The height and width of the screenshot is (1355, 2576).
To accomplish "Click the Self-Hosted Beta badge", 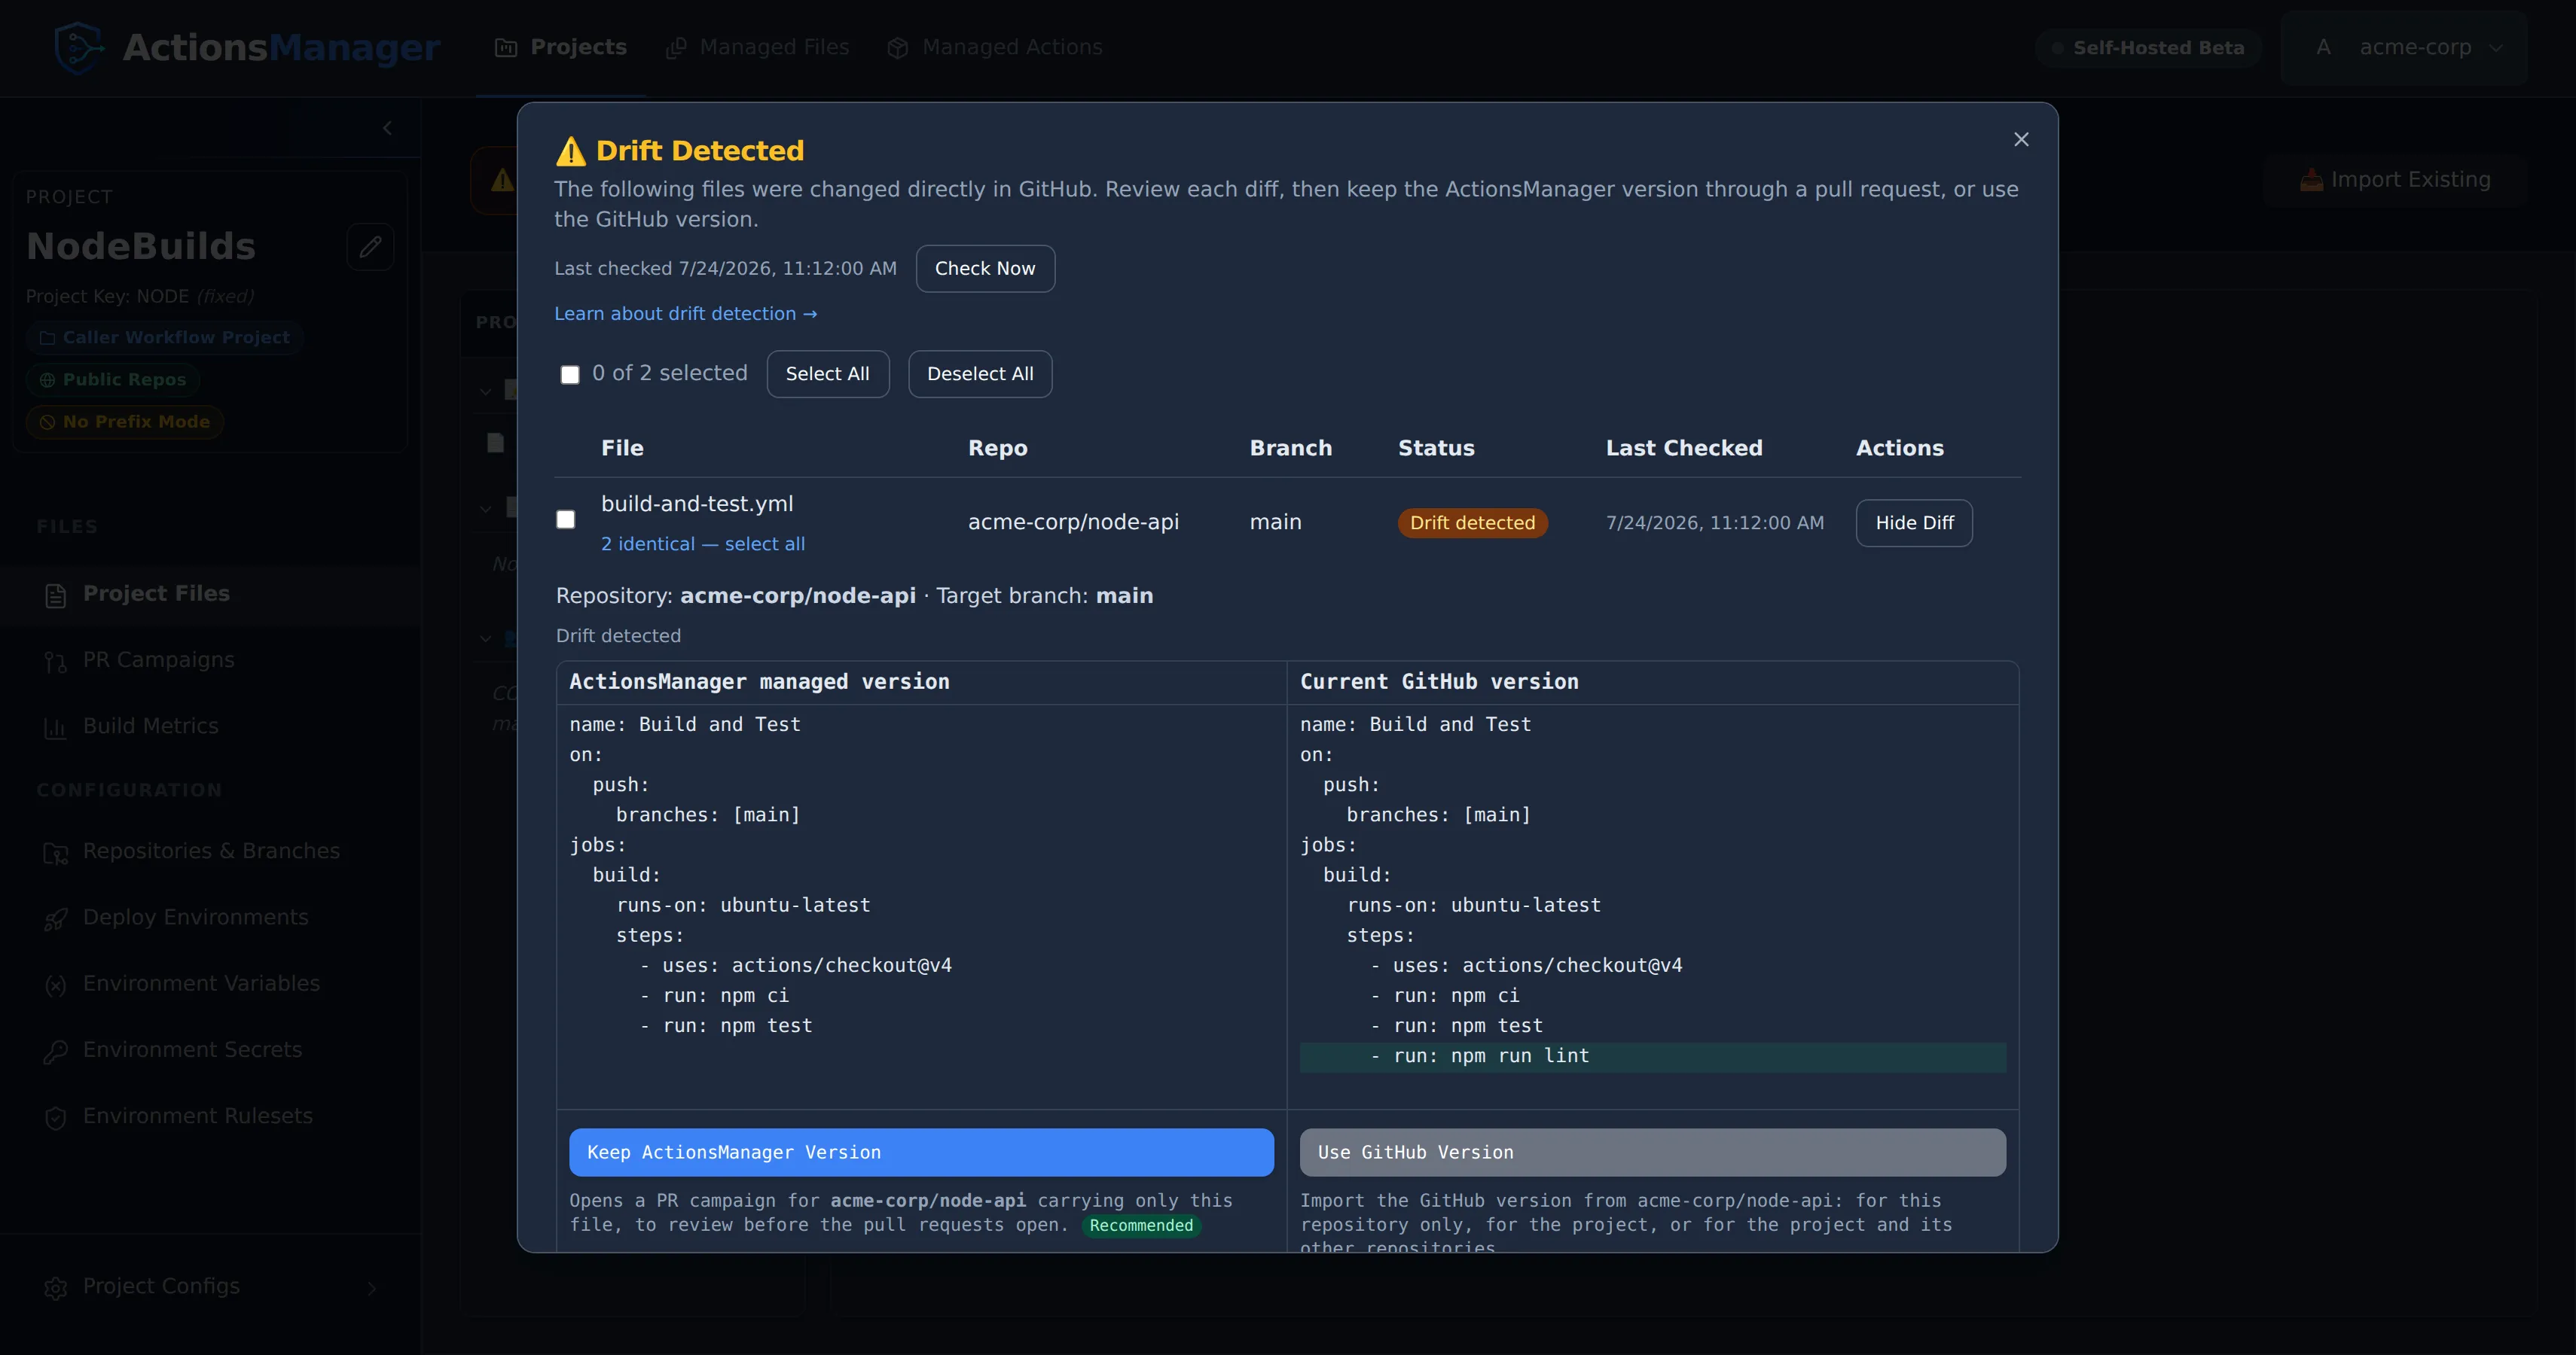I will pos(2148,48).
